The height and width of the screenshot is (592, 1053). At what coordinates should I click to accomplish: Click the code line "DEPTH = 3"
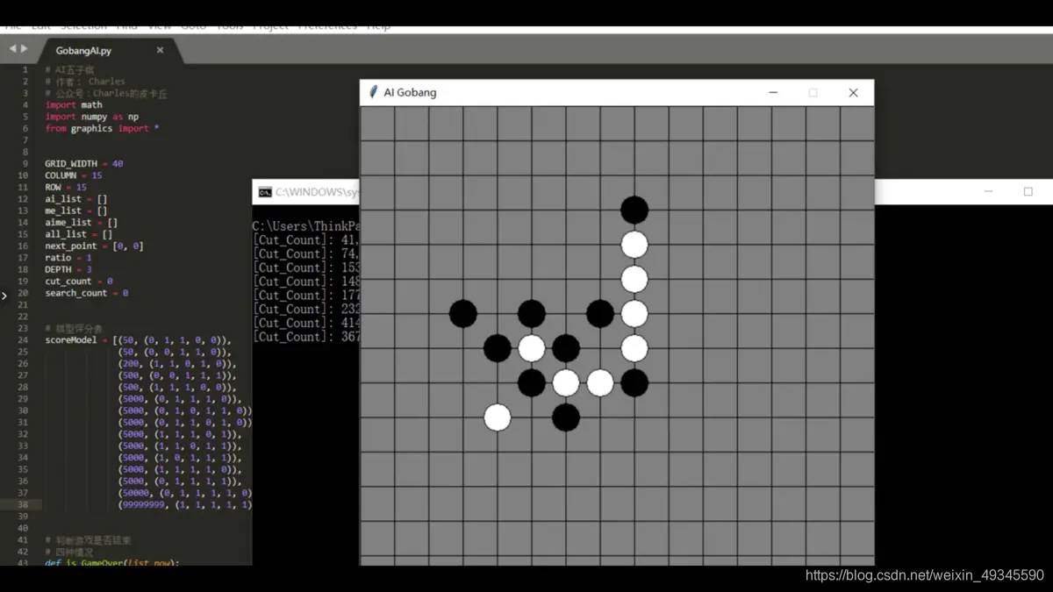click(68, 269)
